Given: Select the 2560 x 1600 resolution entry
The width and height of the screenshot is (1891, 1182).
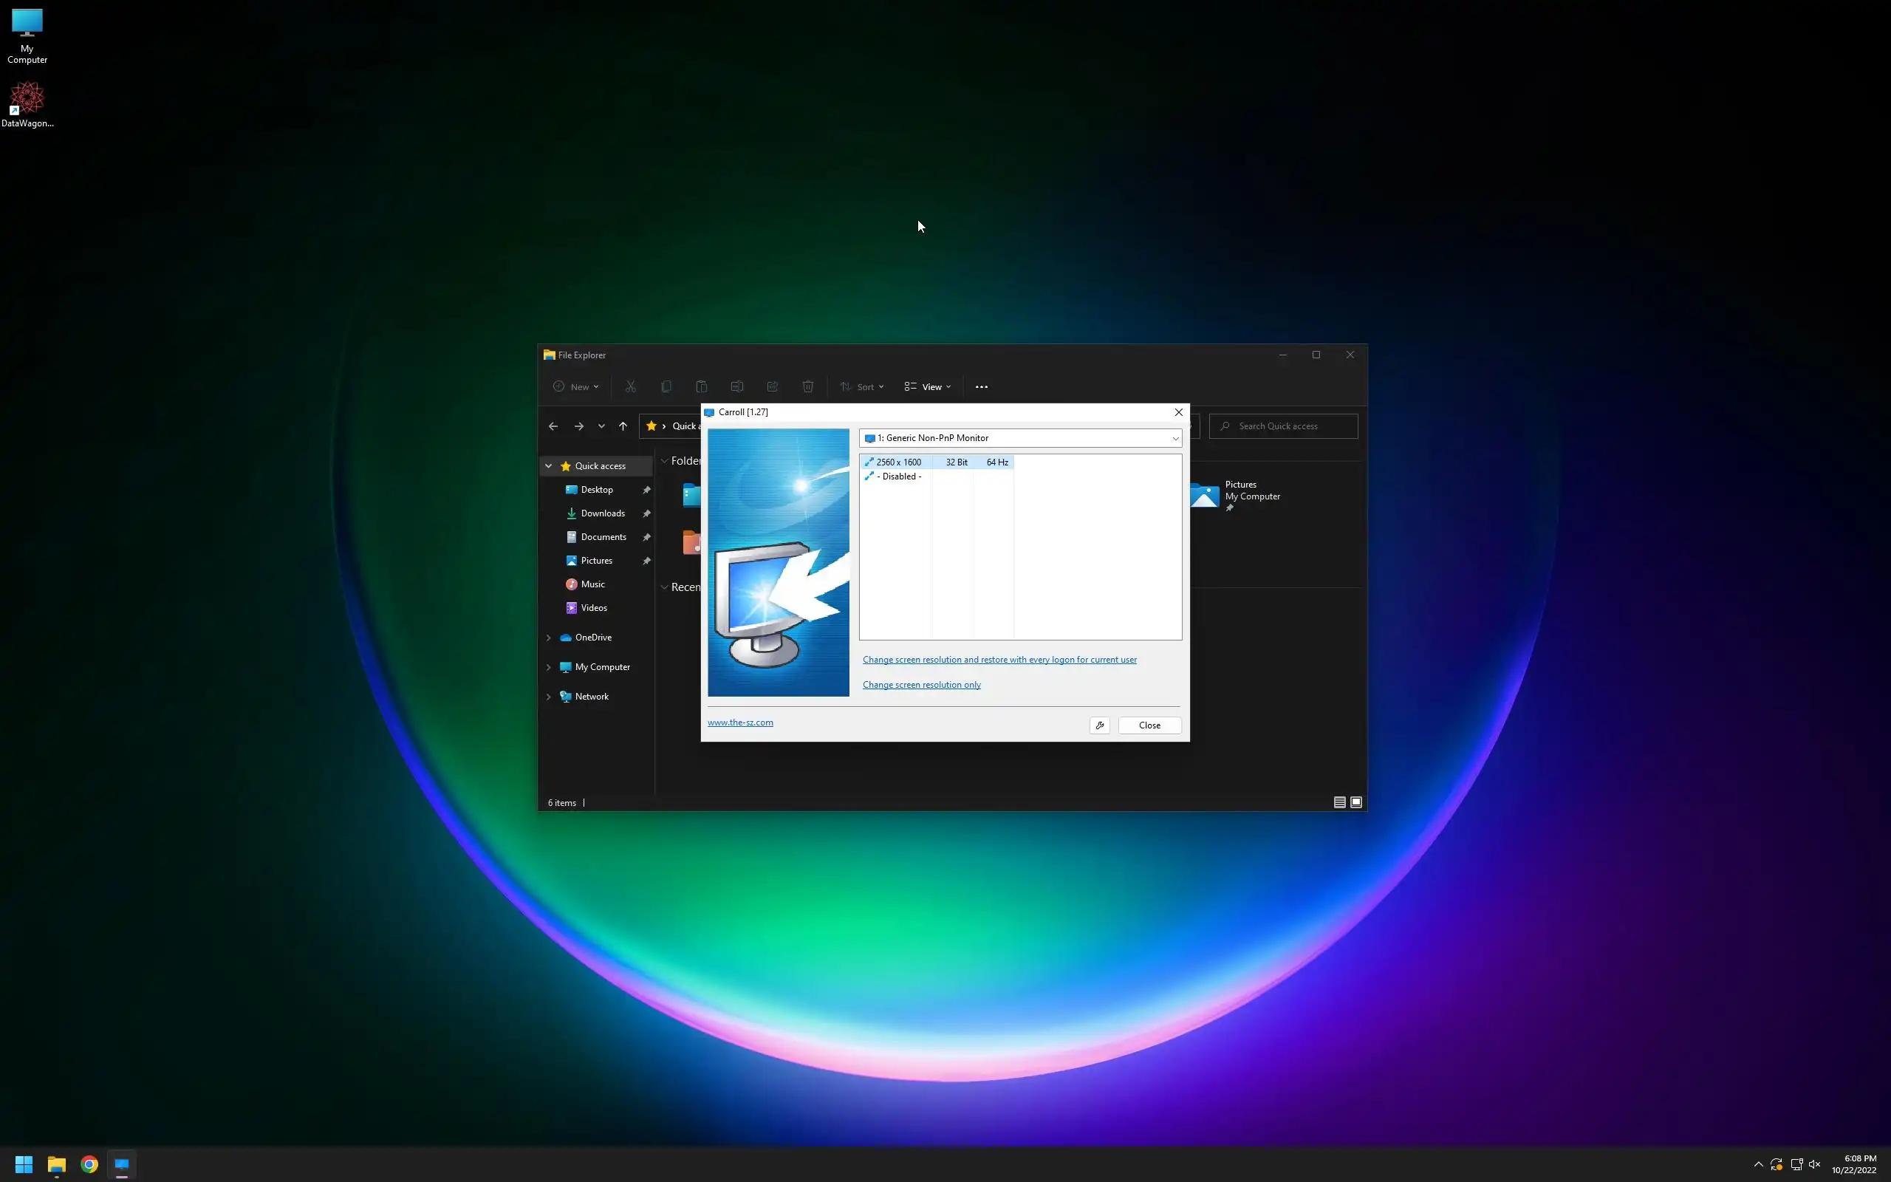Looking at the screenshot, I should pyautogui.click(x=899, y=462).
